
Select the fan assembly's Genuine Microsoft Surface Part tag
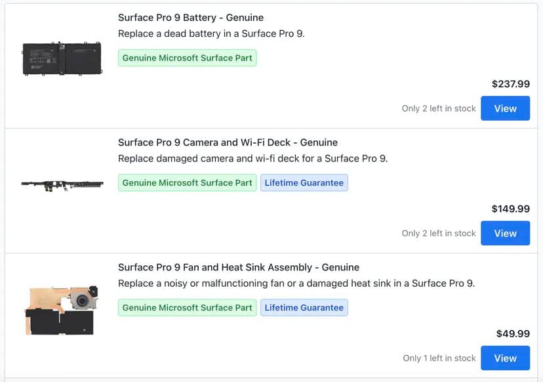tap(187, 307)
